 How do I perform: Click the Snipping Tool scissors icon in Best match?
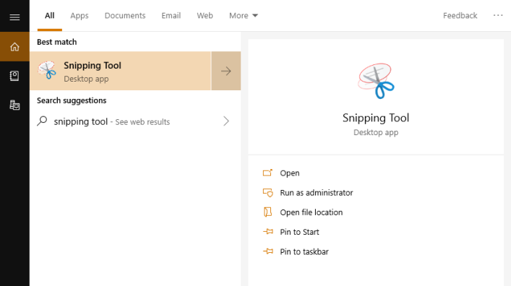coord(47,70)
